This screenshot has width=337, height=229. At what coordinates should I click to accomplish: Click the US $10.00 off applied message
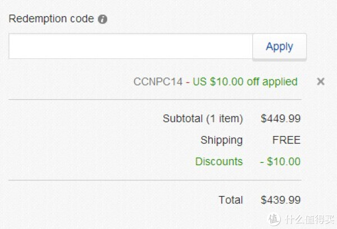(x=245, y=82)
